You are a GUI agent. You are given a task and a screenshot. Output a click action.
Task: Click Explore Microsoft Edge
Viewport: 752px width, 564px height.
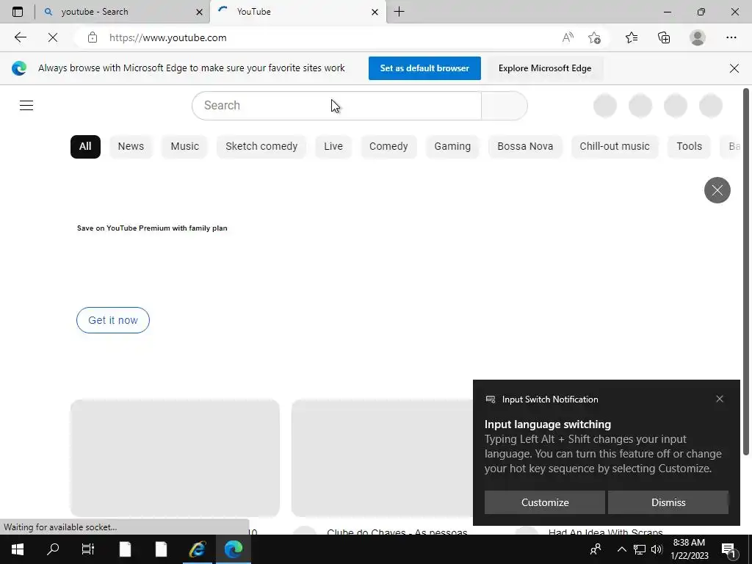tap(545, 68)
